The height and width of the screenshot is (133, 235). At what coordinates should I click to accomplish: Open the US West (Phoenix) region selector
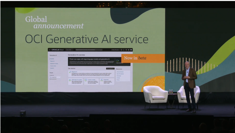[x=115, y=50]
